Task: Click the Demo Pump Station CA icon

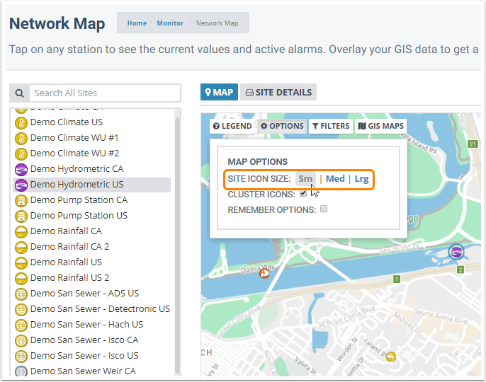Action: [x=21, y=200]
